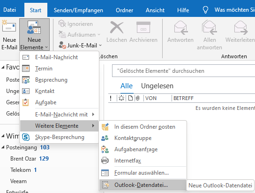
Task: Choose E-Mail-Nachricht from the menu
Action: point(60,57)
